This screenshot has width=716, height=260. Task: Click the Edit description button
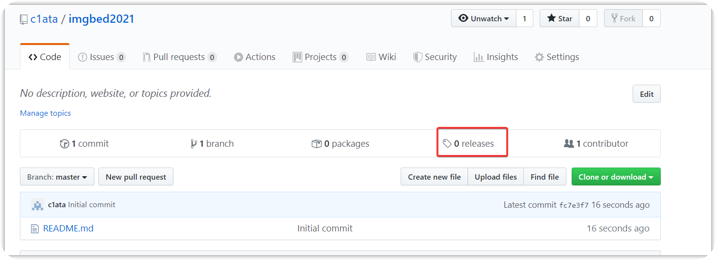click(646, 94)
